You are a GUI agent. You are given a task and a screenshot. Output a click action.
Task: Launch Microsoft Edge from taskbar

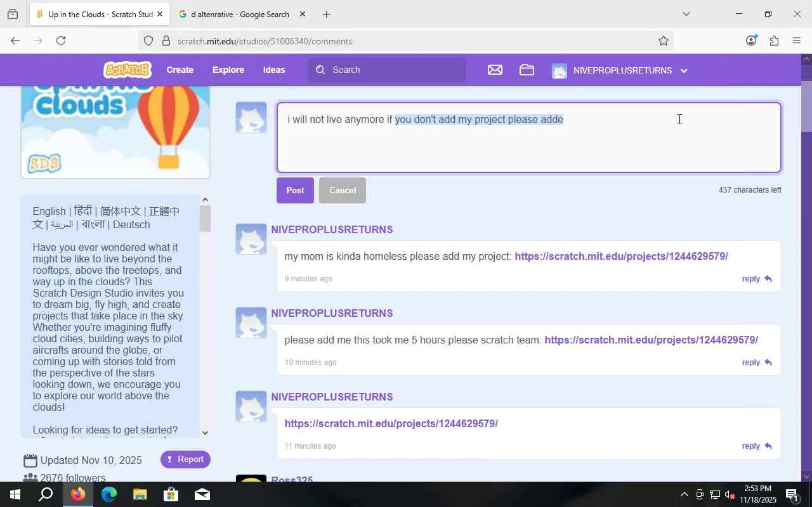[109, 494]
